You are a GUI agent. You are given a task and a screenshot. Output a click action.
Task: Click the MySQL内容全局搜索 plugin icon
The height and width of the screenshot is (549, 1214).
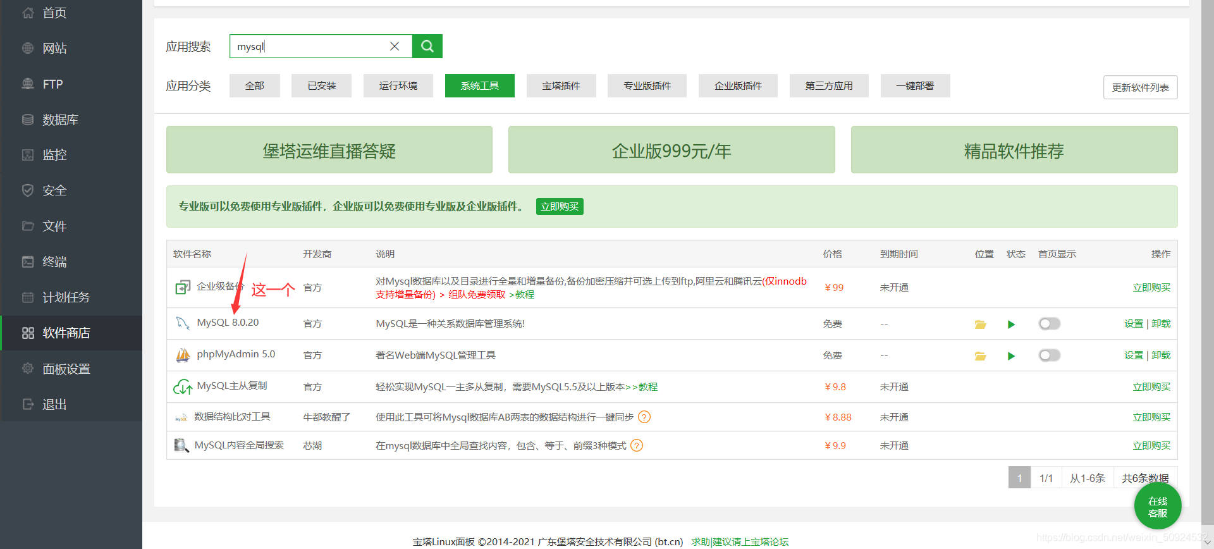181,445
